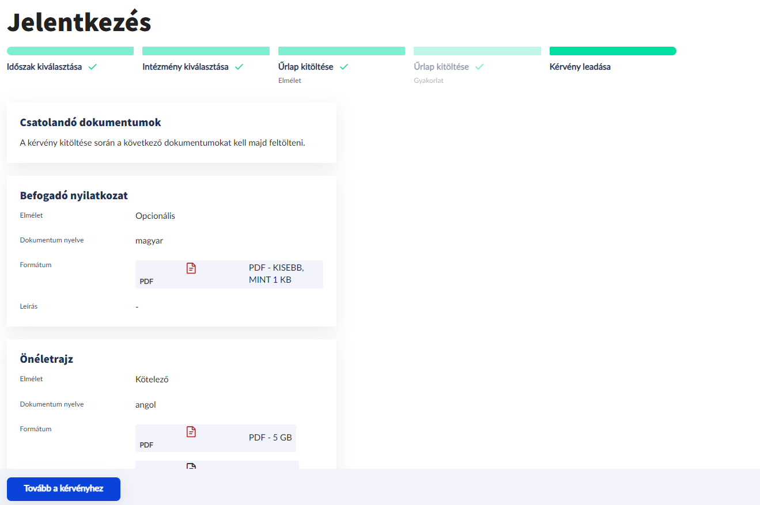Click the progress bar above Időszak kiválasztása

click(70, 51)
